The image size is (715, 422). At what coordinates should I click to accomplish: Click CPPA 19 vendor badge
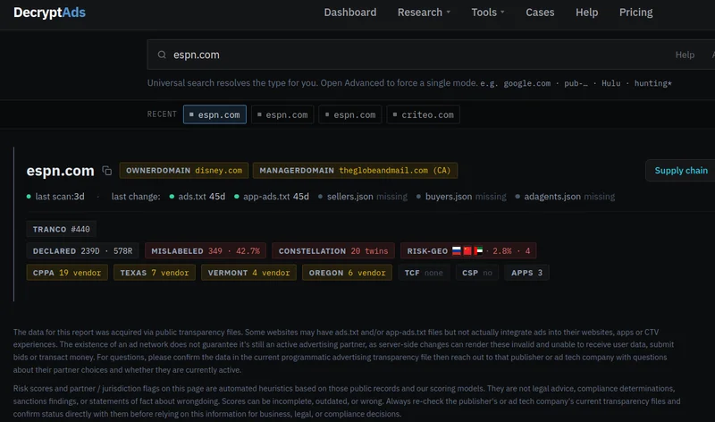click(x=67, y=273)
